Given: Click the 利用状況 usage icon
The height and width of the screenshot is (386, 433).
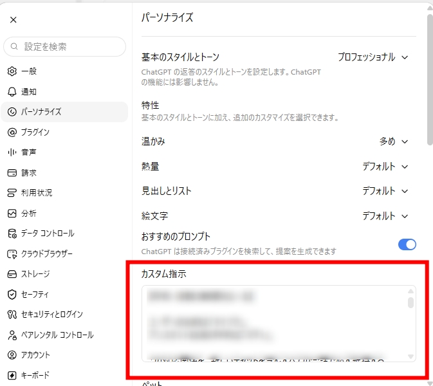Looking at the screenshot, I should click(12, 193).
